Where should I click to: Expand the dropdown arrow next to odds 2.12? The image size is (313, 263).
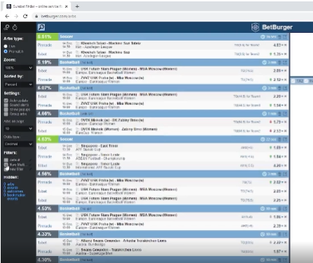(x=283, y=80)
